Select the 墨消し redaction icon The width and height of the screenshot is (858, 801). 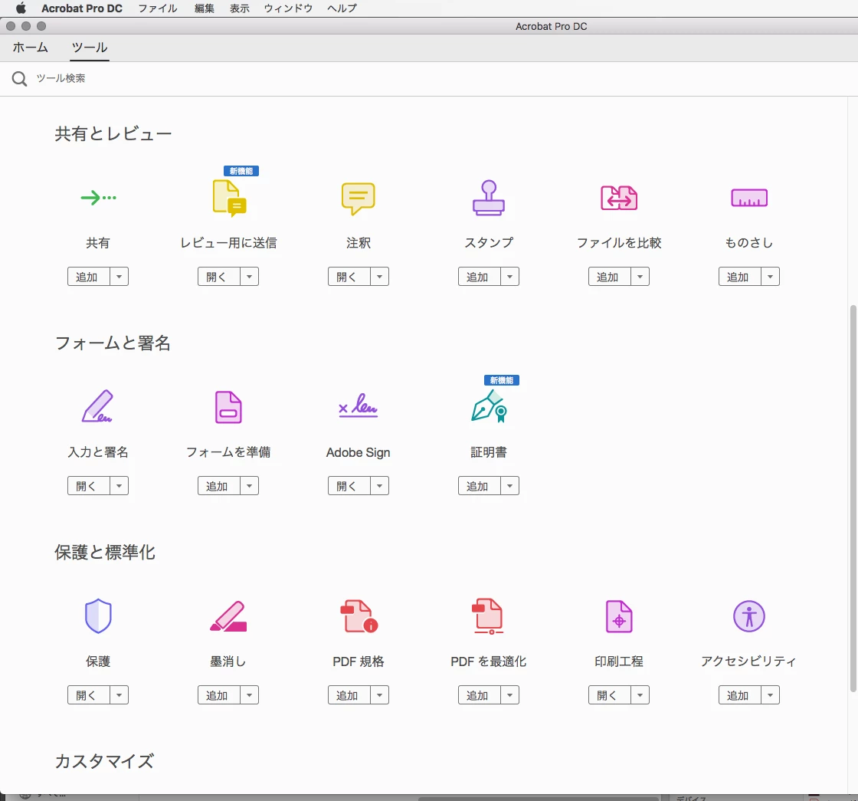[x=228, y=616]
